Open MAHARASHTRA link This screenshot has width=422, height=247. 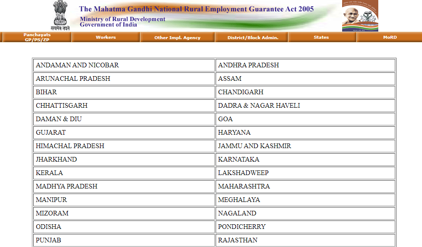[244, 186]
